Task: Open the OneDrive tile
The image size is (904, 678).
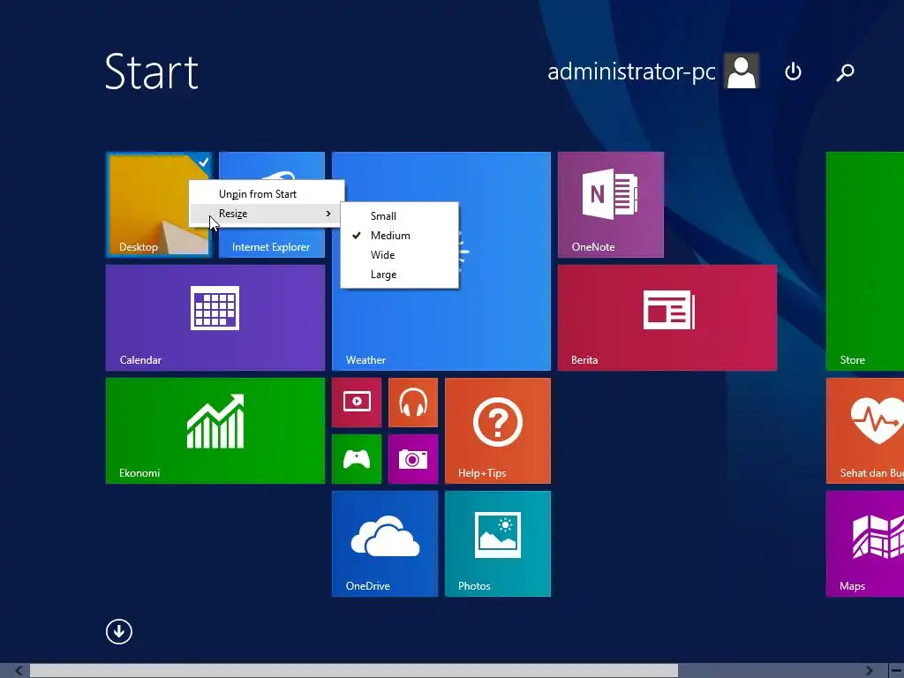Action: 385,544
